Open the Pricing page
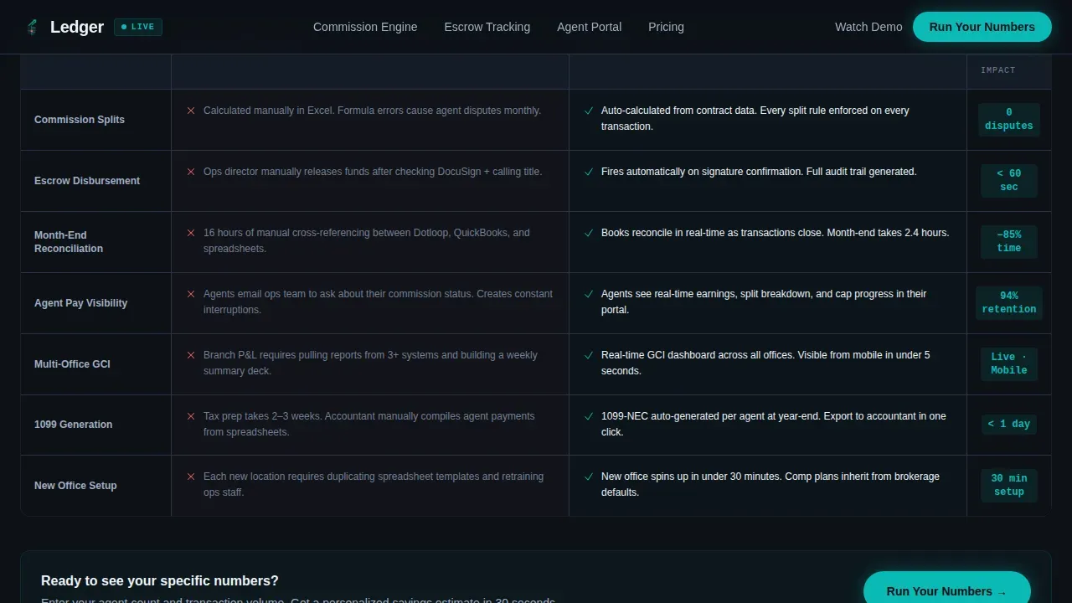The width and height of the screenshot is (1072, 603). coord(666,27)
